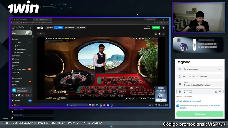Open the 1win games submenu arrow
Image resolution: width=228 pixels, height=128 pixels.
30,53
